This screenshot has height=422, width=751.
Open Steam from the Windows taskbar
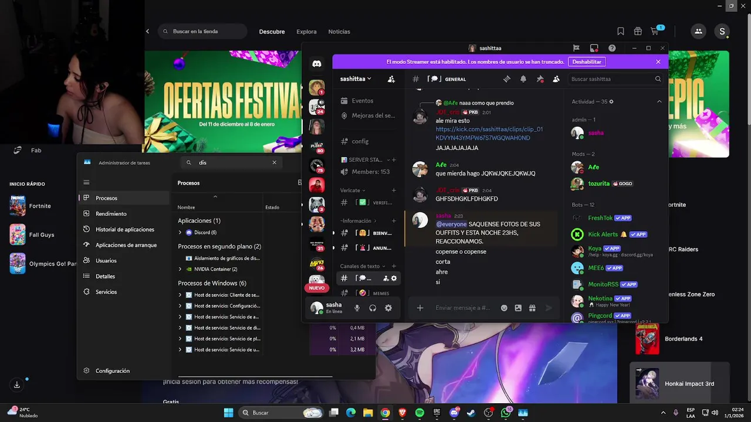(471, 413)
